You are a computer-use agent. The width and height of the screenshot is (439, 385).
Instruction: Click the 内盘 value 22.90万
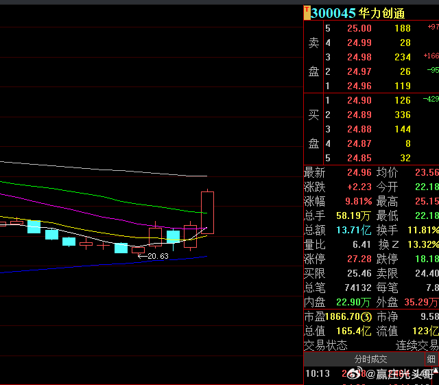pyautogui.click(x=353, y=303)
